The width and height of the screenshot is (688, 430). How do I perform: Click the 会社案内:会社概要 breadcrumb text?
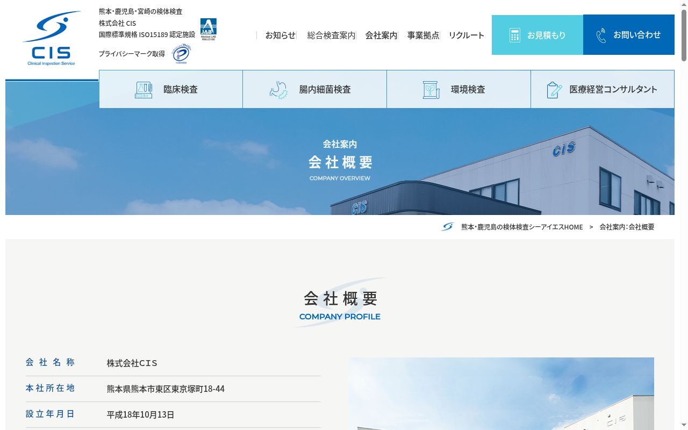point(627,227)
